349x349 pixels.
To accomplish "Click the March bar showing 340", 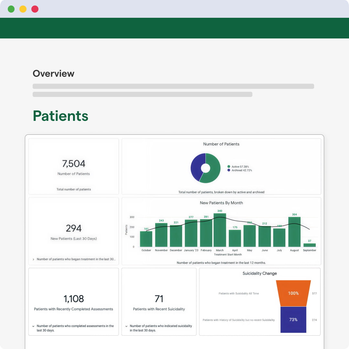I will [220, 230].
